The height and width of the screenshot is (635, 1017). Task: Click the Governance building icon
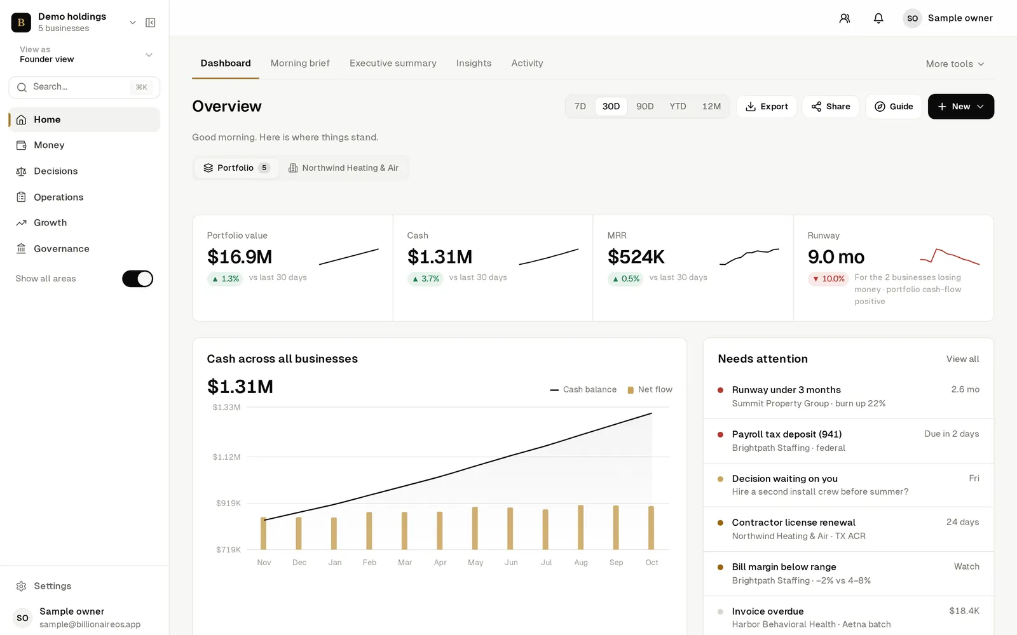(x=21, y=249)
